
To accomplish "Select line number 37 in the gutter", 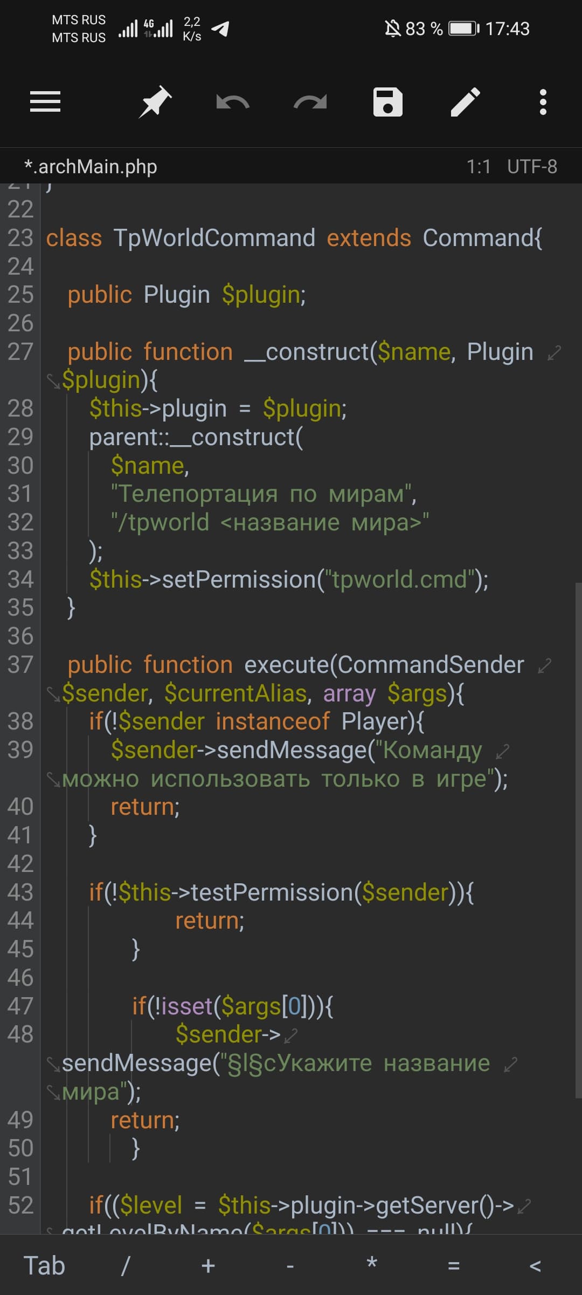I will pos(20,664).
